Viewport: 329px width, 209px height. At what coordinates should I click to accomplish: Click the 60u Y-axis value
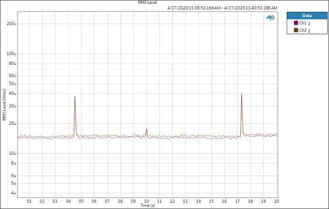click(13, 76)
